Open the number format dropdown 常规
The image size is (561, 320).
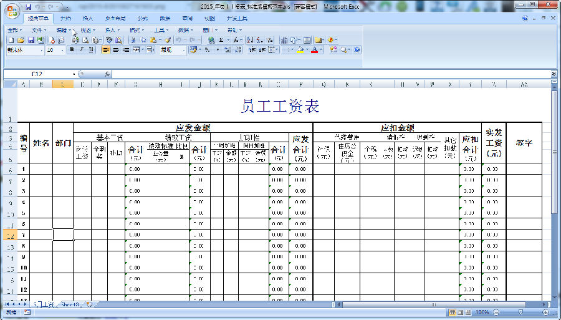[x=185, y=50]
